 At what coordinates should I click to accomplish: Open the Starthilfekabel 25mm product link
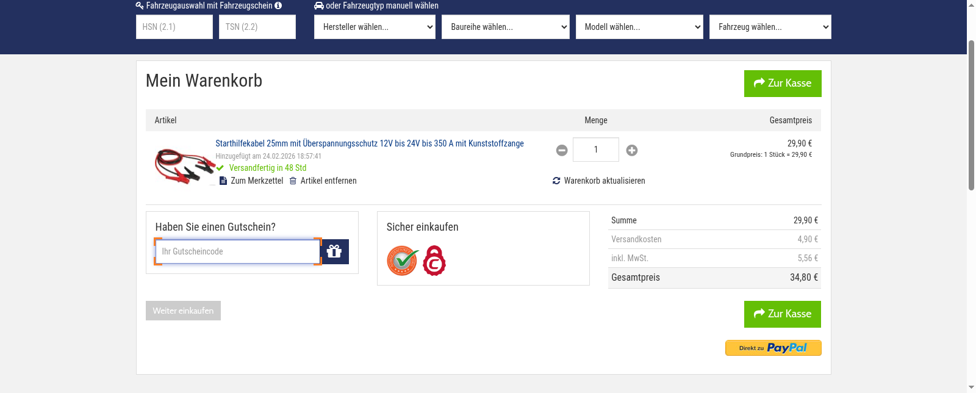point(370,143)
